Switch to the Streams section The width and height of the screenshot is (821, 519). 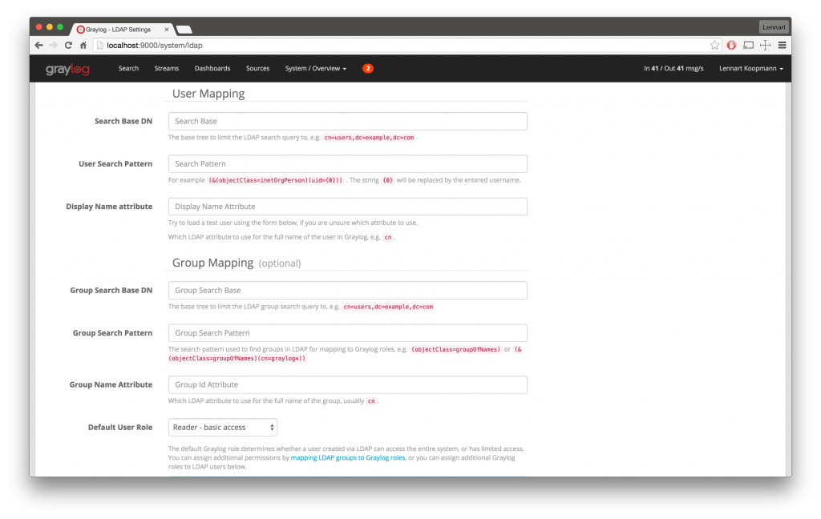(166, 69)
